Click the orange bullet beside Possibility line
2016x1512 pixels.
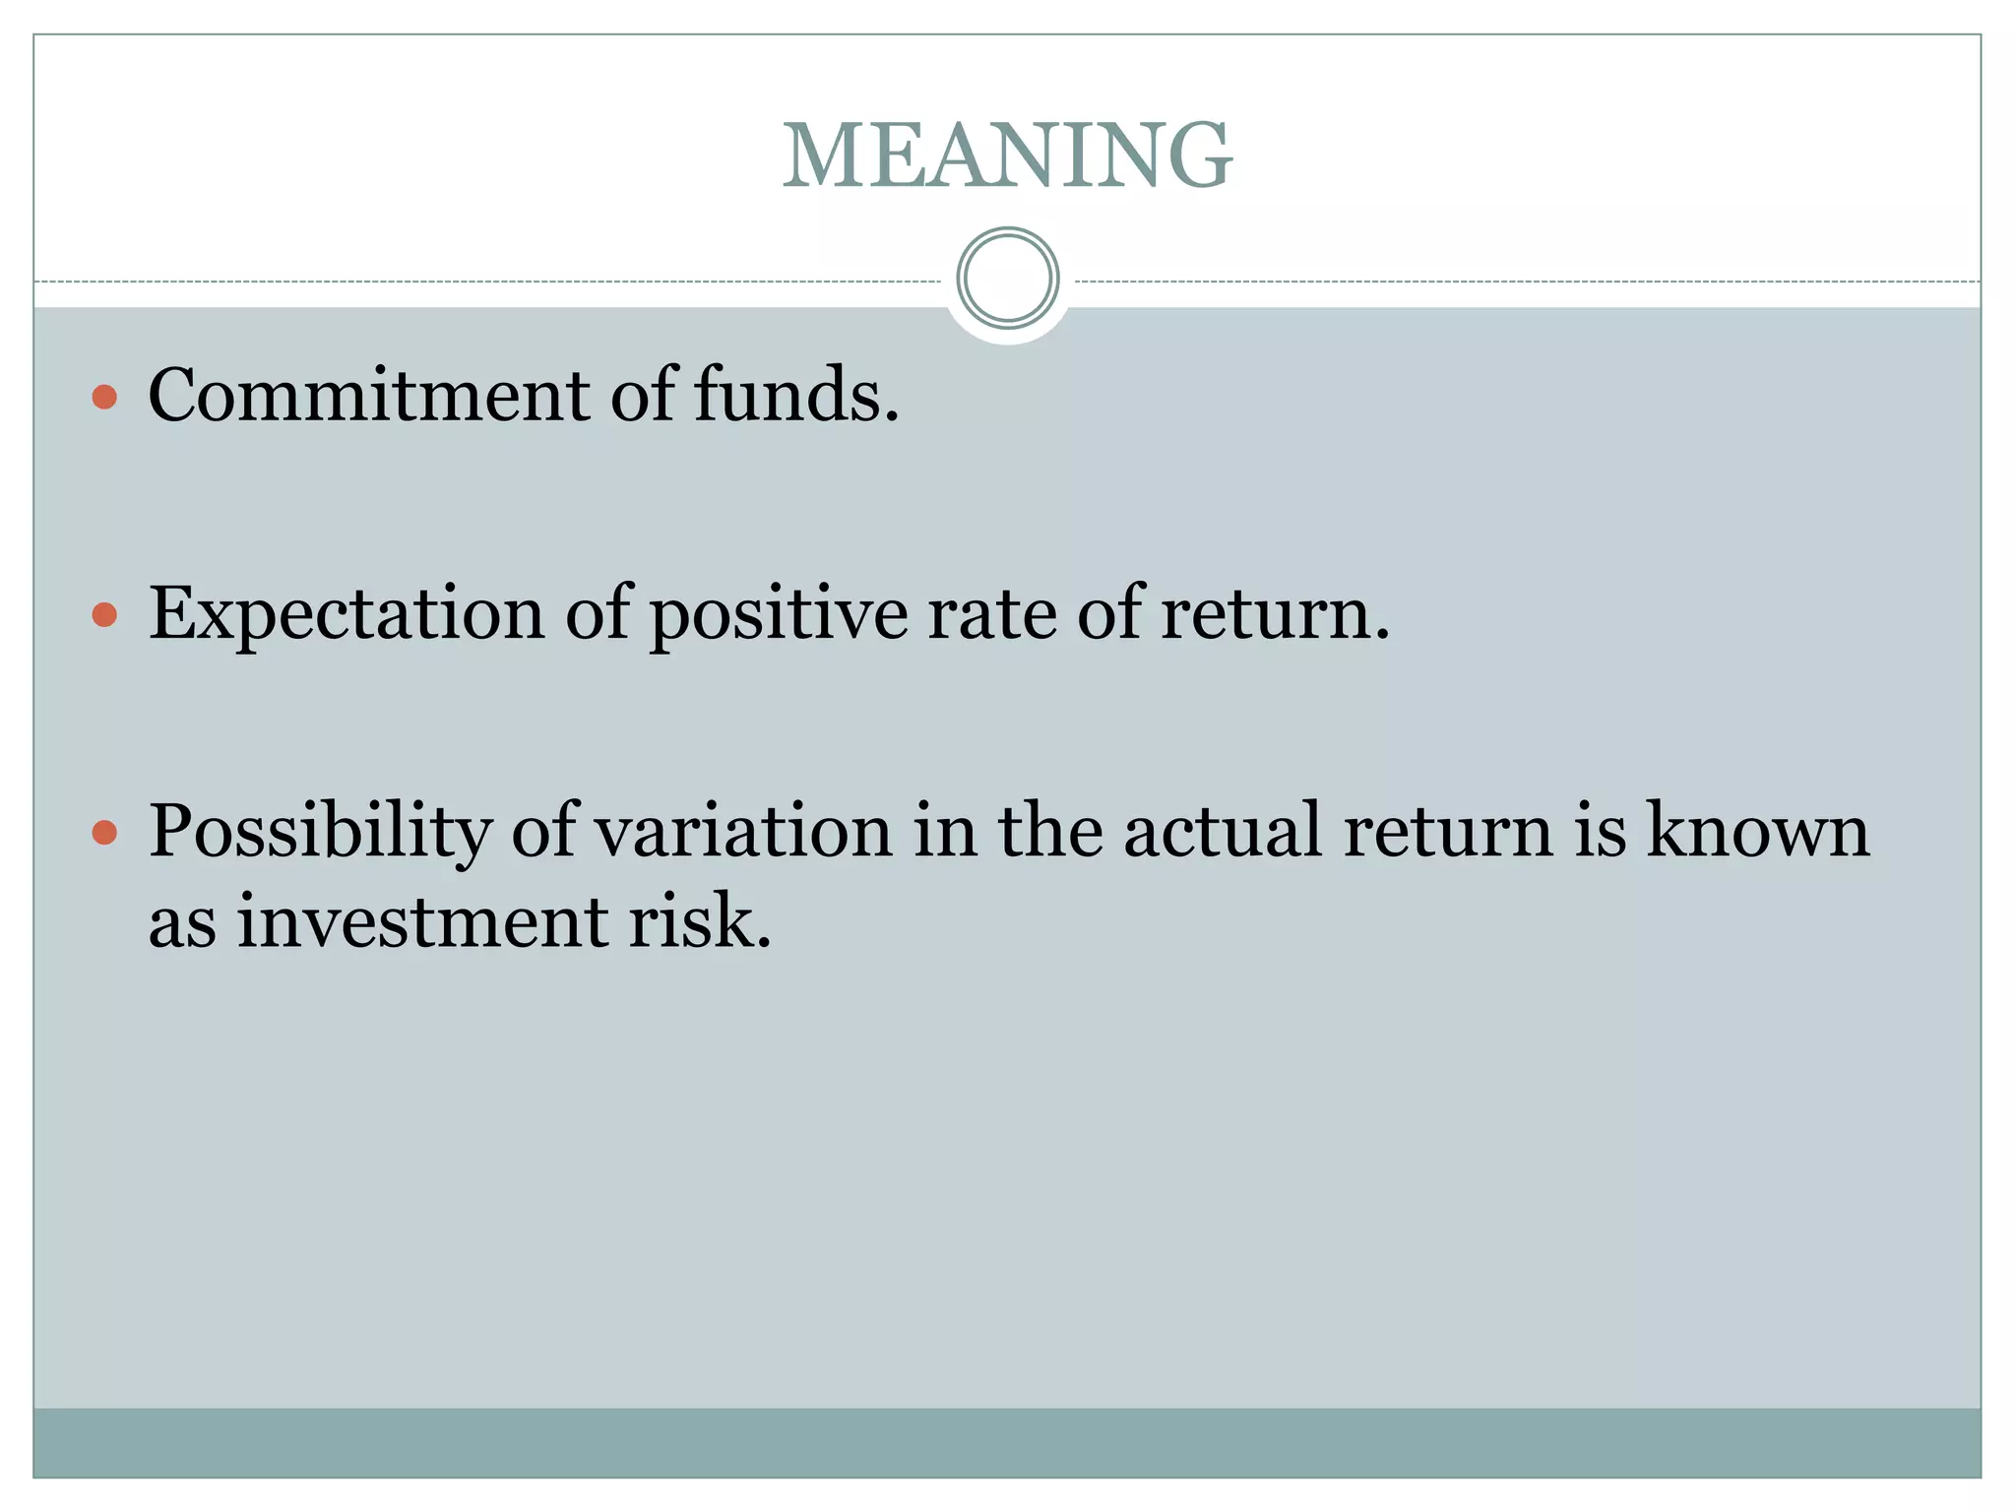[104, 835]
